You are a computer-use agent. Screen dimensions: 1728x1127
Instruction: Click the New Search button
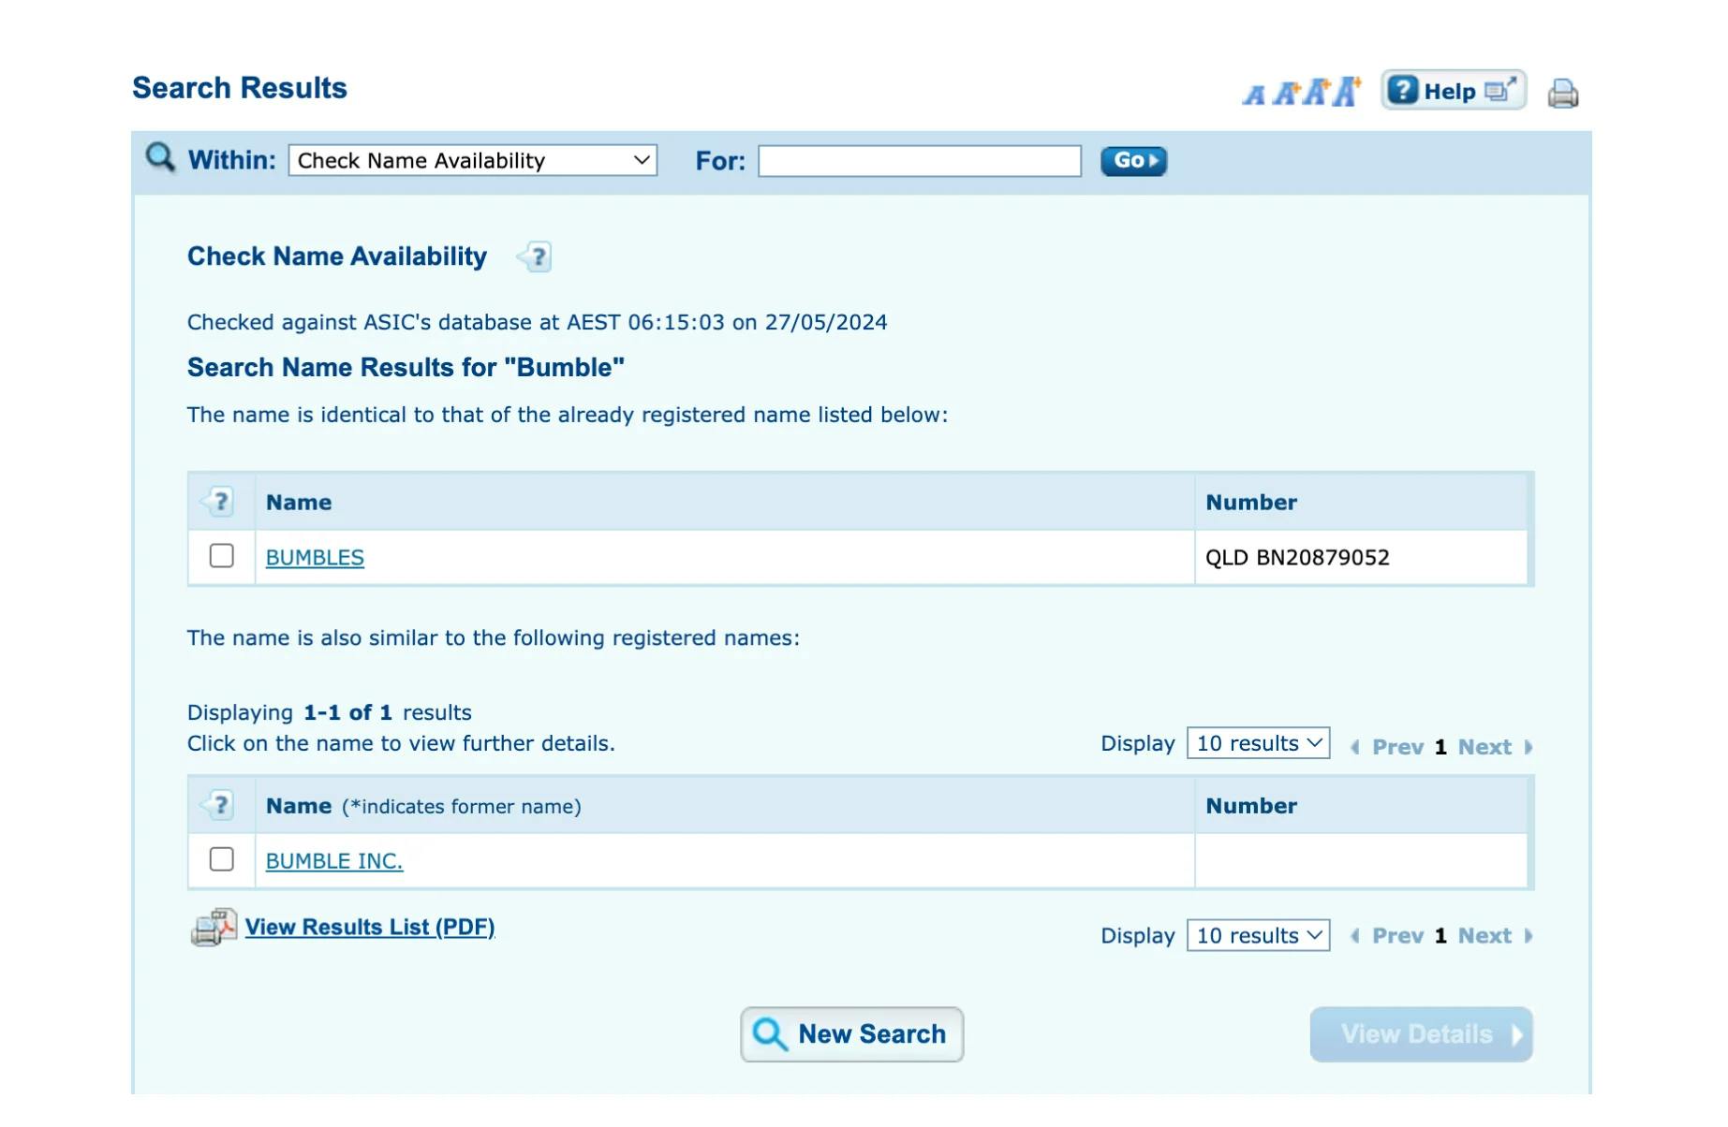click(851, 1034)
